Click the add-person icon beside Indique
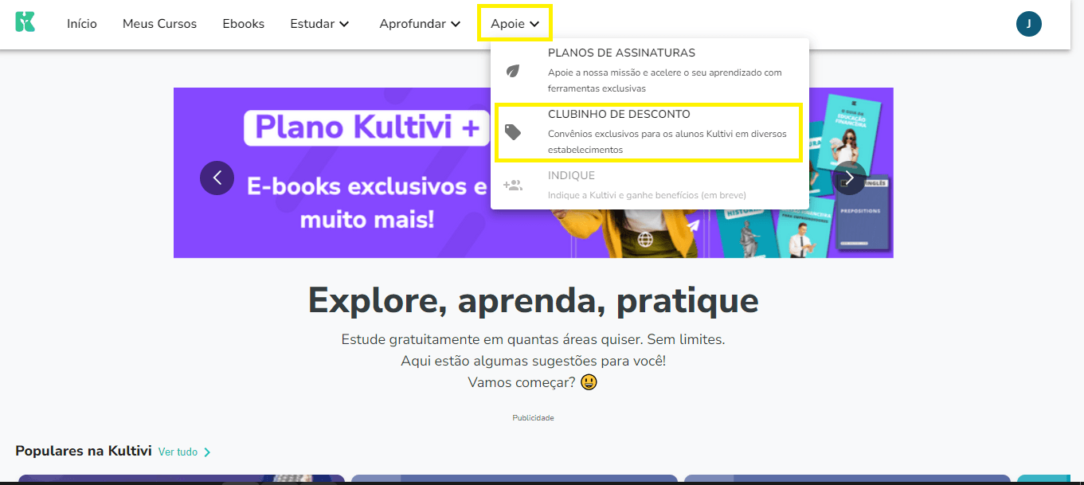The image size is (1084, 485). 513,186
